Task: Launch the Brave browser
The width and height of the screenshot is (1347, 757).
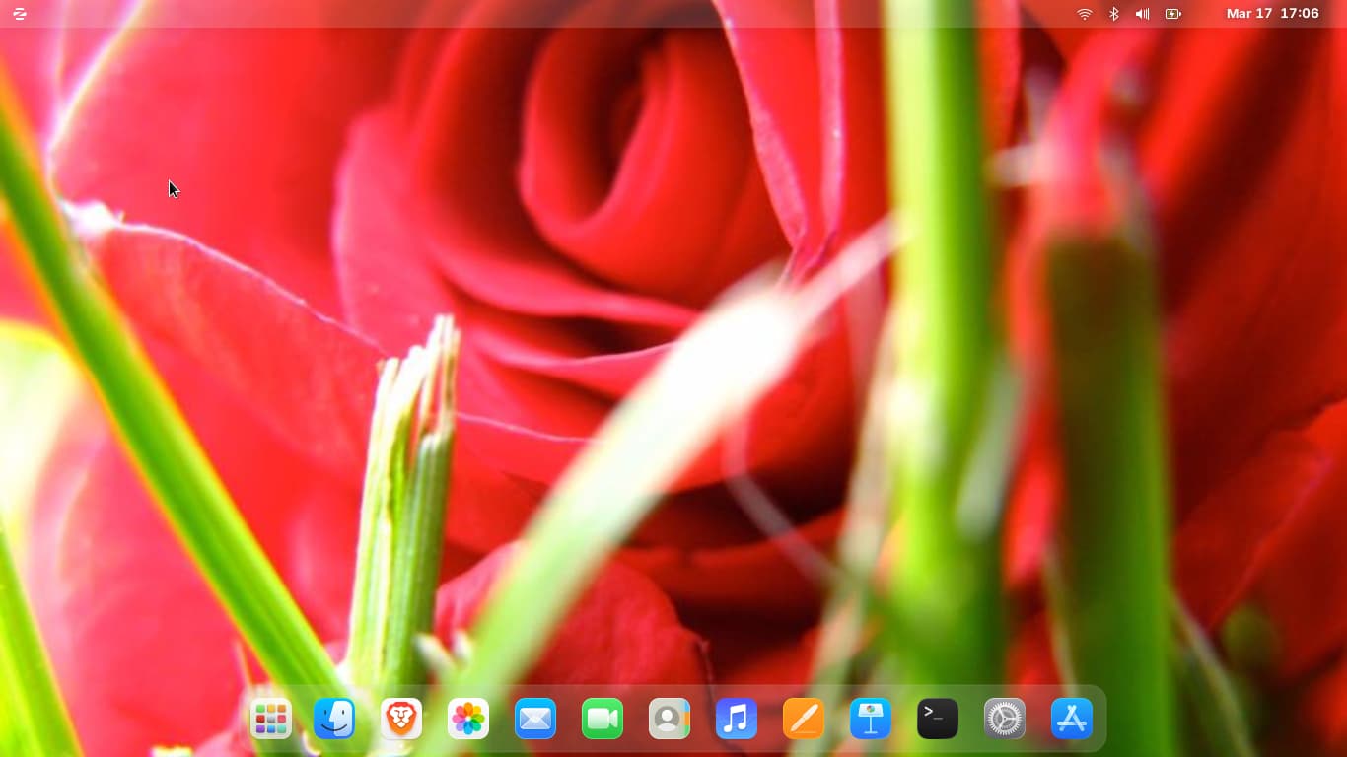Action: [401, 719]
